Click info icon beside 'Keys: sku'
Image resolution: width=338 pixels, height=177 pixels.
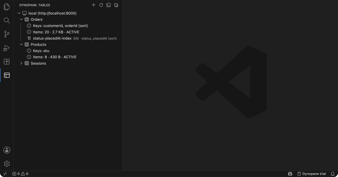pyautogui.click(x=29, y=51)
